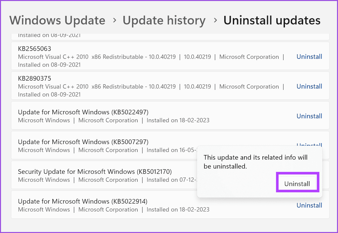Select Update for Microsoft Windows (KB5007297)
Screen dimensions: 338x233
(83, 142)
